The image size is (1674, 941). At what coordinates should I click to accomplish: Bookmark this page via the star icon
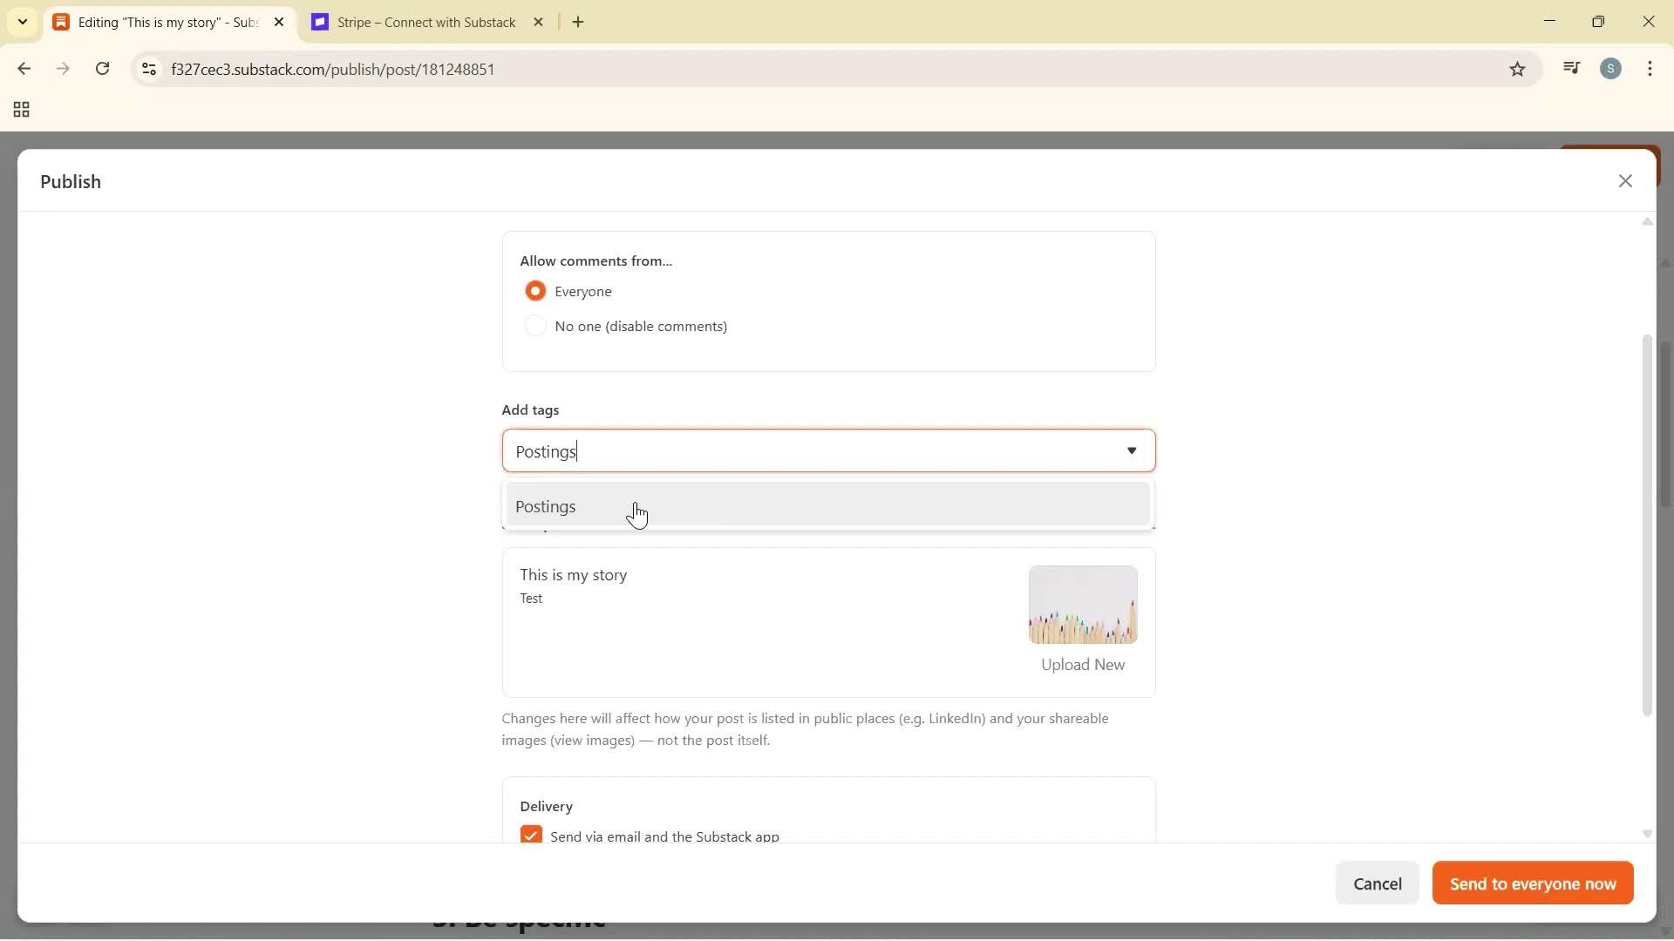(x=1517, y=69)
